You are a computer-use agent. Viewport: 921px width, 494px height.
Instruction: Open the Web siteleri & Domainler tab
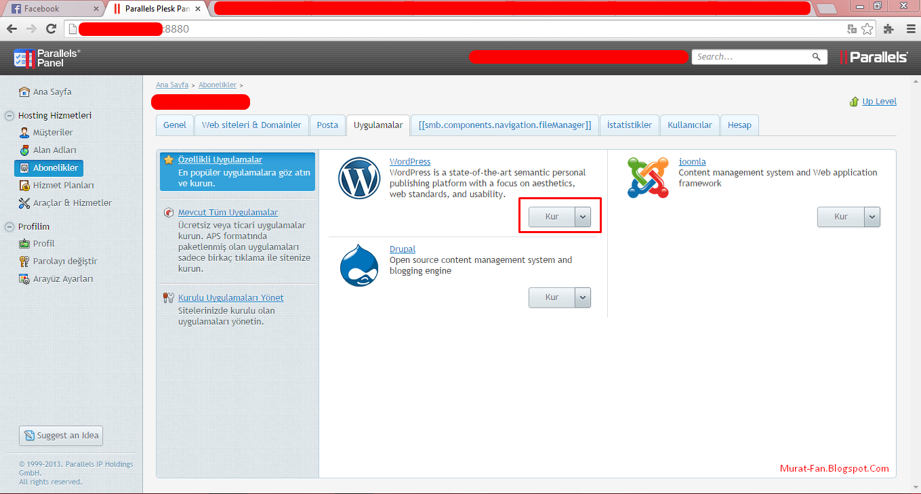tap(251, 125)
